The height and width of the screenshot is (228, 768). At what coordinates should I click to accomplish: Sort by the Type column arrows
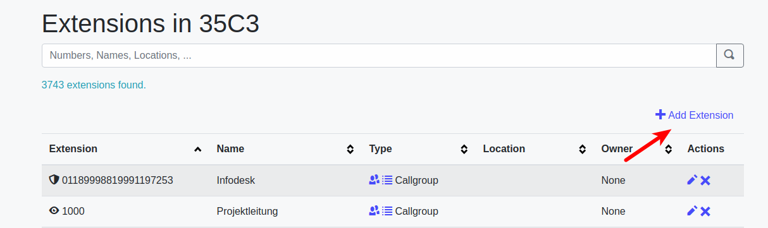pyautogui.click(x=464, y=149)
